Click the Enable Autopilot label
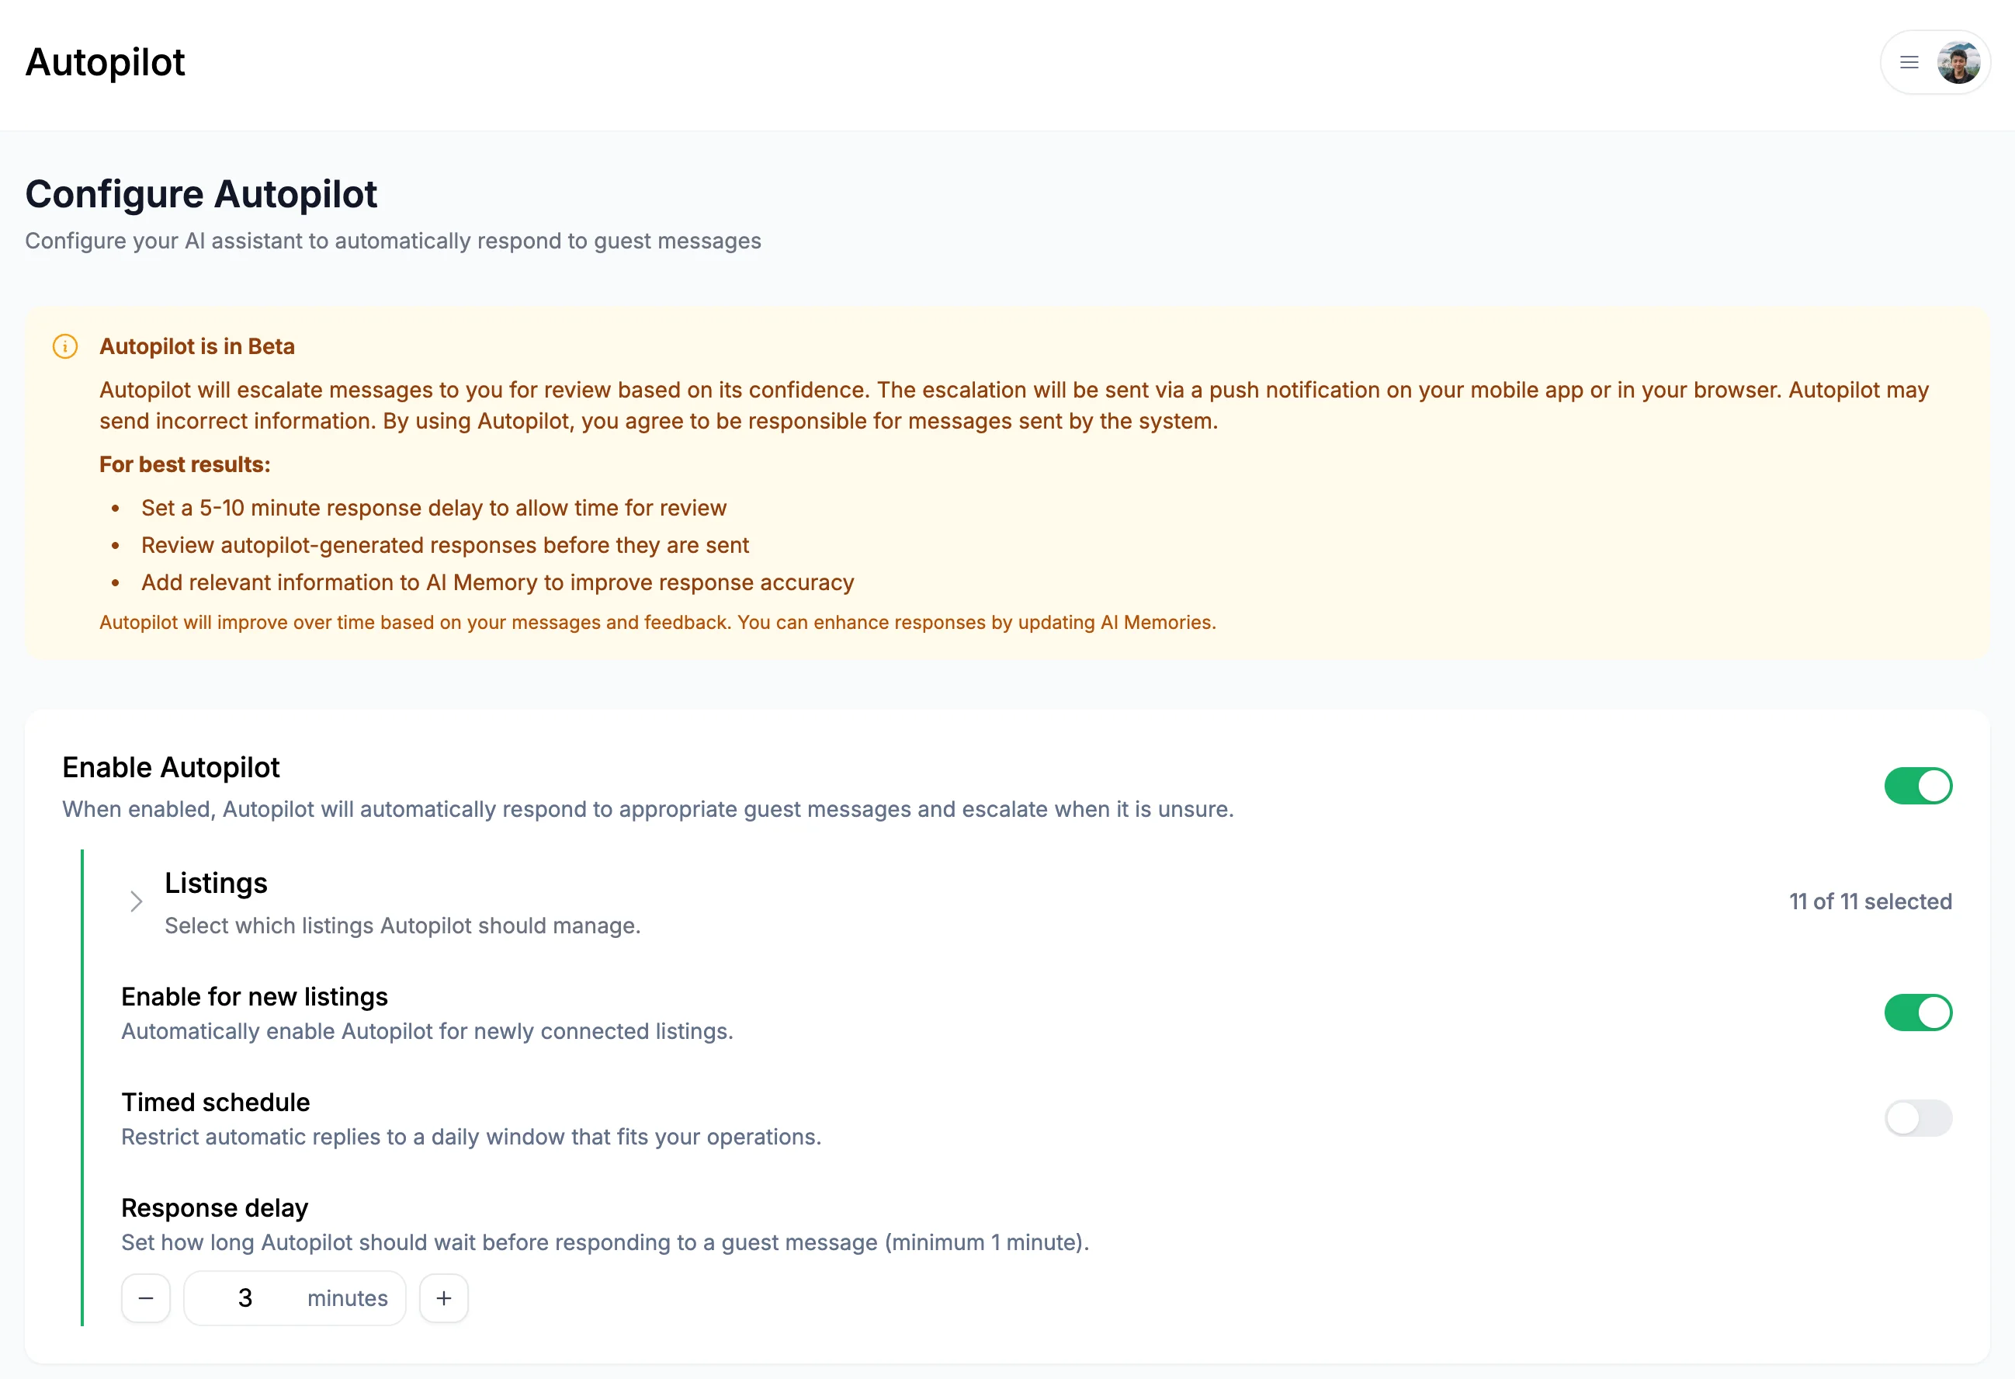The width and height of the screenshot is (2015, 1379). coord(171,768)
